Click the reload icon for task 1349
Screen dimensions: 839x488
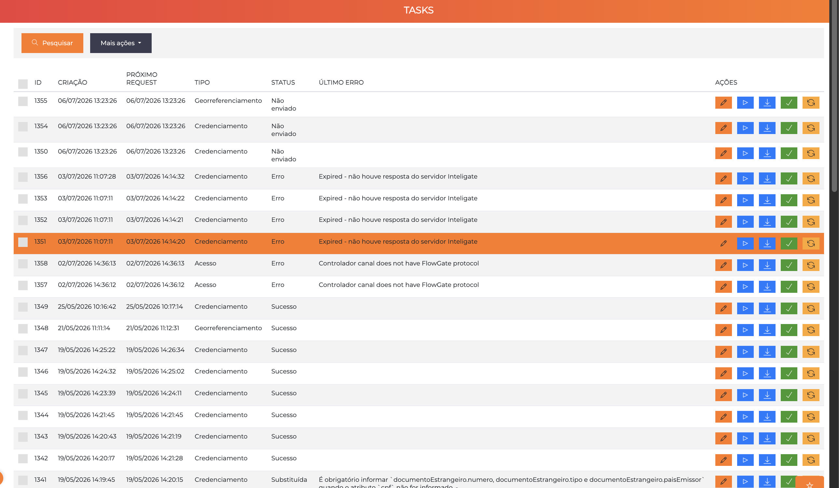coord(811,308)
